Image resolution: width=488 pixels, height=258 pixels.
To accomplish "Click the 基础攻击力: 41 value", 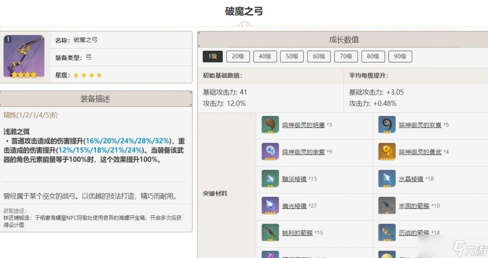I will coord(225,92).
